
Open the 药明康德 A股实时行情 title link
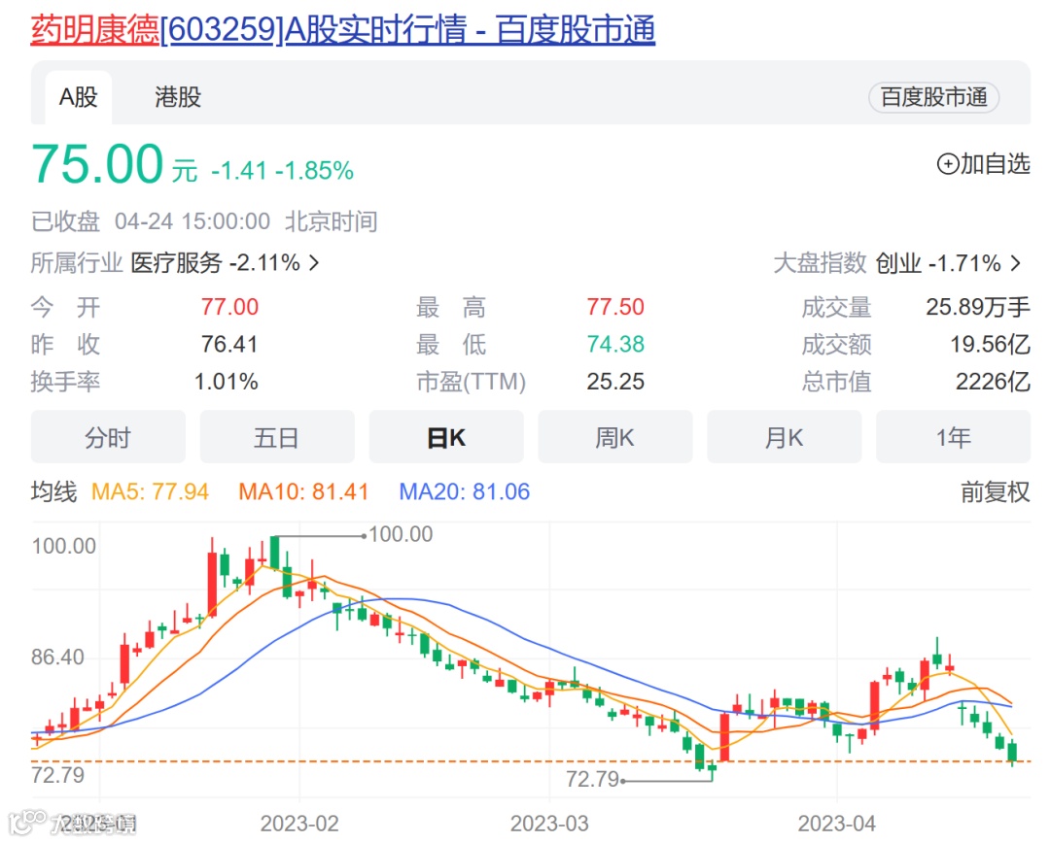click(342, 30)
